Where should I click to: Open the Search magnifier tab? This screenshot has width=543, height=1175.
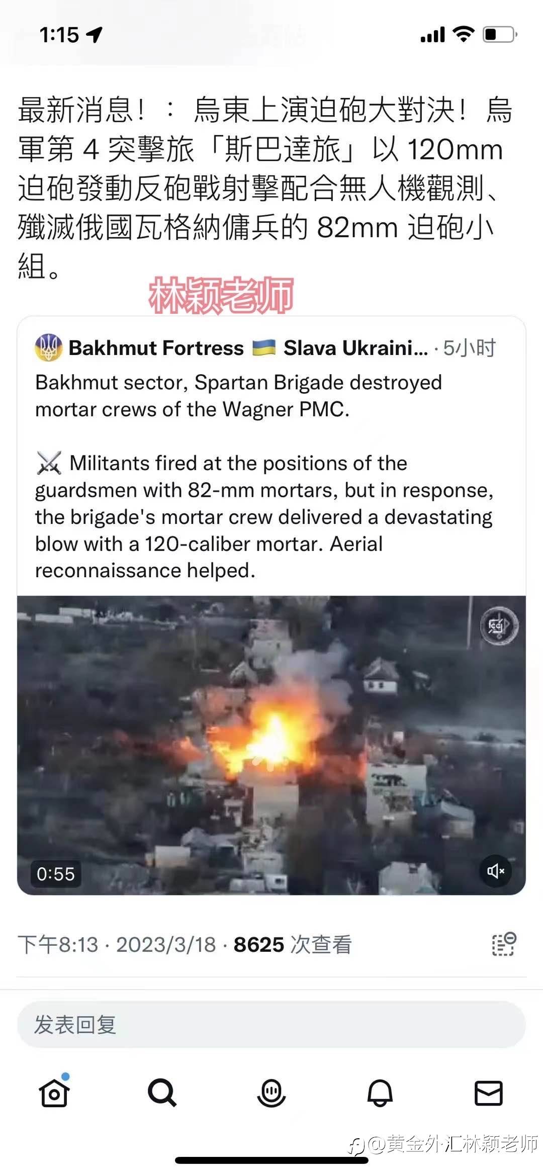click(162, 1093)
